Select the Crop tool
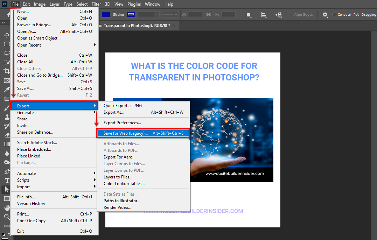Image resolution: width=377 pixels, height=240 pixels. tap(7, 71)
